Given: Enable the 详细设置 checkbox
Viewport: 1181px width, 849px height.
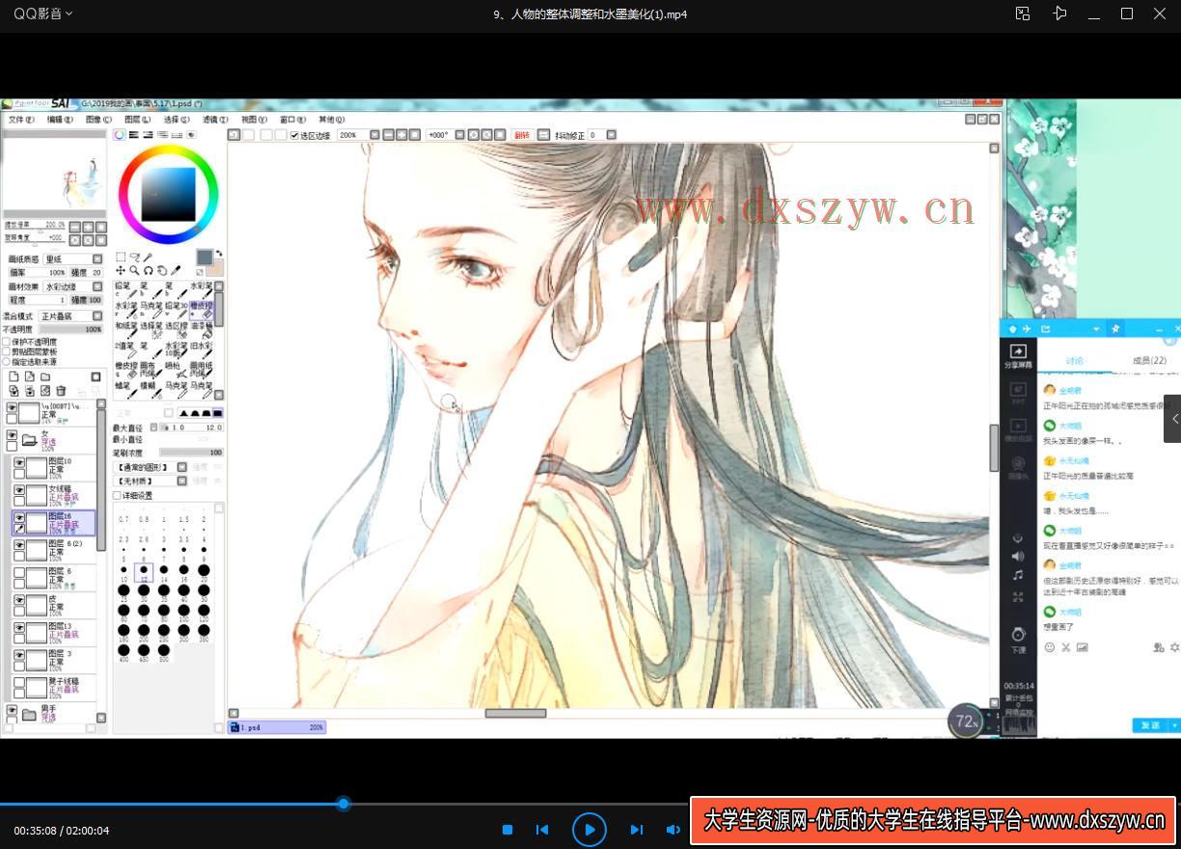Looking at the screenshot, I should pyautogui.click(x=118, y=496).
